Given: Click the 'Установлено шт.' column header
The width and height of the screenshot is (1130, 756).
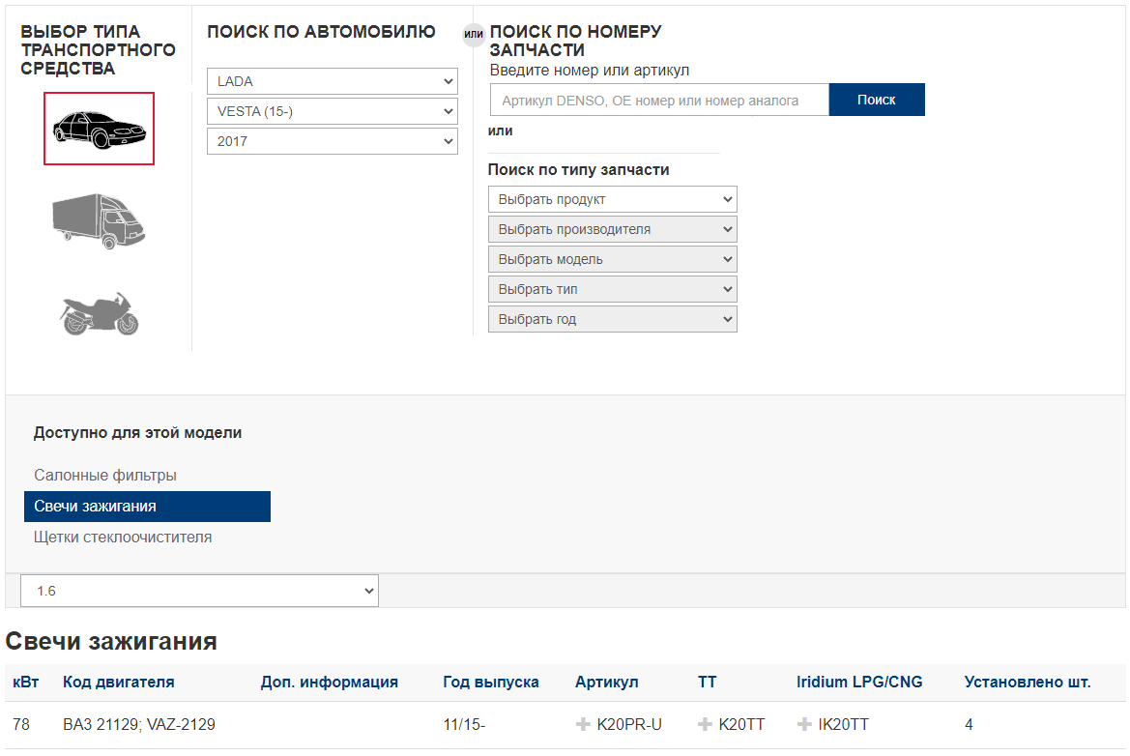Looking at the screenshot, I should 1028,682.
